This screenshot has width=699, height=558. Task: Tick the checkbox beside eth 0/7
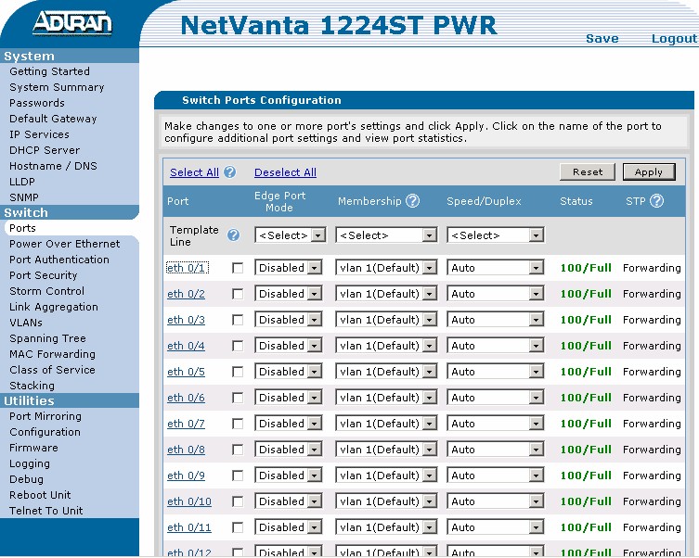coord(238,424)
